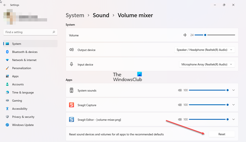Expand the Snagit Capture row chevron

[234, 105]
